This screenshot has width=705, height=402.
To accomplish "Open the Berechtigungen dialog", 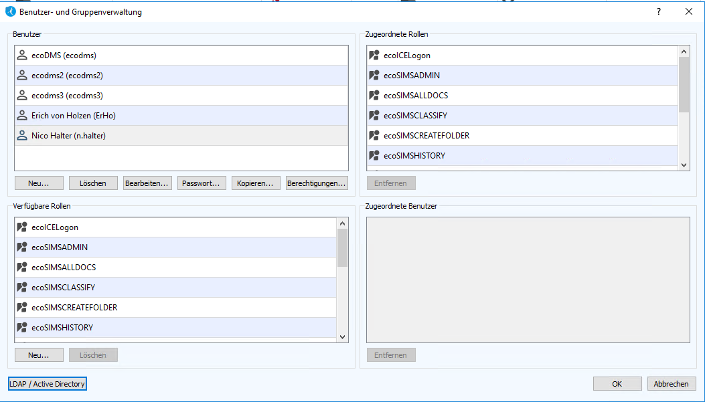I will coord(317,183).
